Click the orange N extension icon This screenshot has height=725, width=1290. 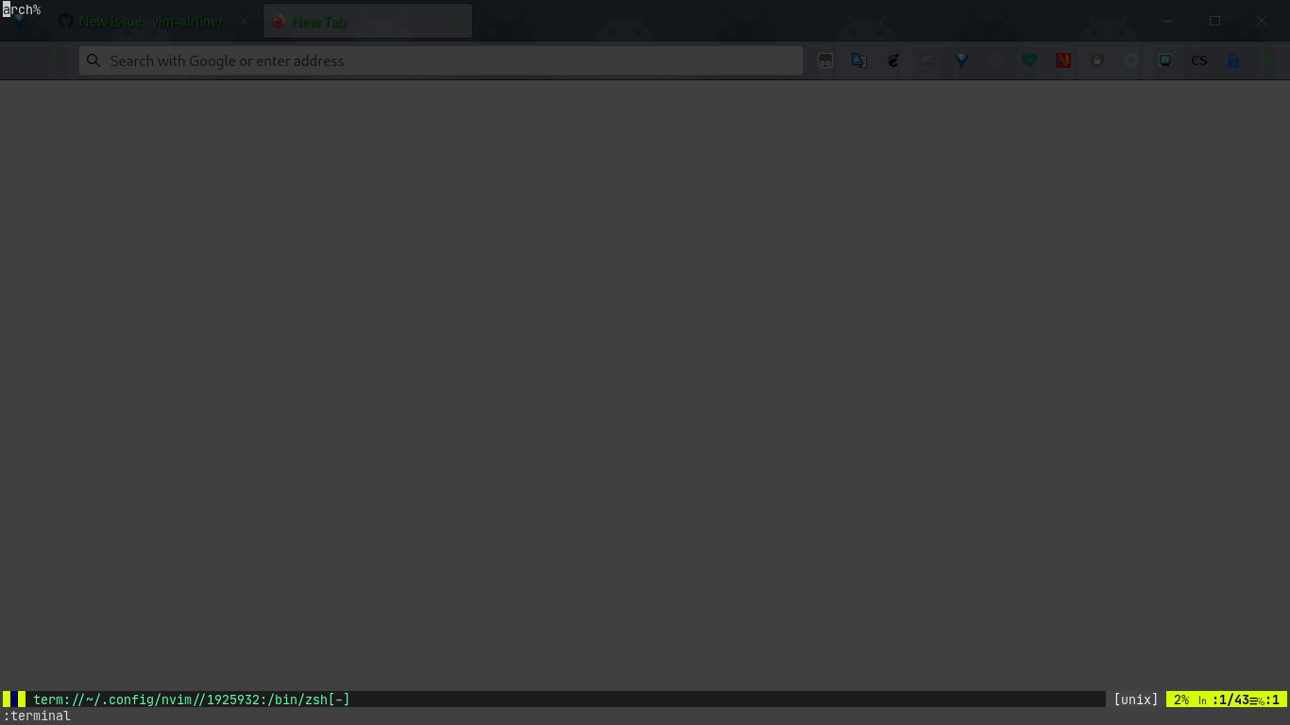click(1062, 60)
